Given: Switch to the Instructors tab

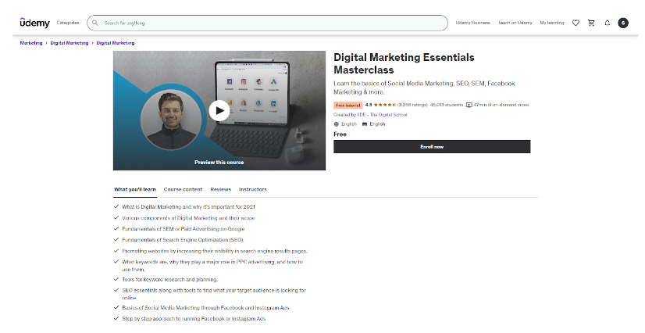Looking at the screenshot, I should coord(253,189).
